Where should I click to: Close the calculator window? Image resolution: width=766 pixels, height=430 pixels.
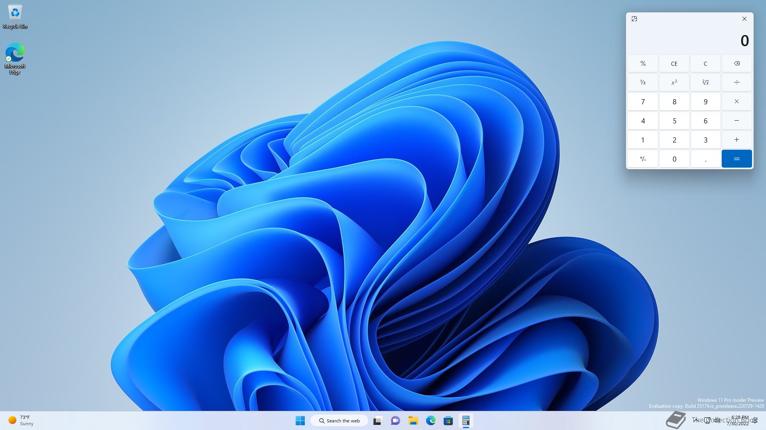point(744,19)
